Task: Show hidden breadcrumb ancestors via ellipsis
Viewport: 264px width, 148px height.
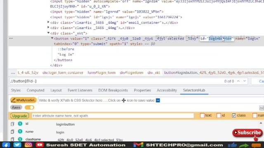Action: click(x=13, y=73)
